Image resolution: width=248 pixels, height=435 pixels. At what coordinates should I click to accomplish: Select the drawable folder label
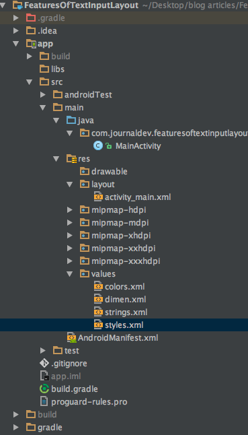[110, 172]
